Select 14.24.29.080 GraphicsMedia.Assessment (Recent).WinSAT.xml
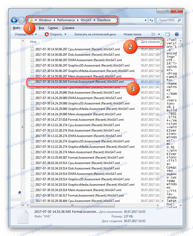The width and height of the screenshot is (193, 236). pos(85,109)
